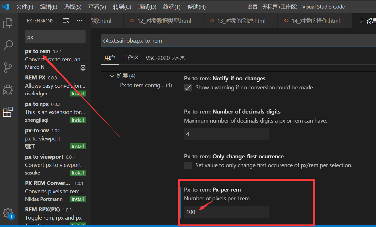
Task: Open the 选择(S) menu
Action: (73, 7)
